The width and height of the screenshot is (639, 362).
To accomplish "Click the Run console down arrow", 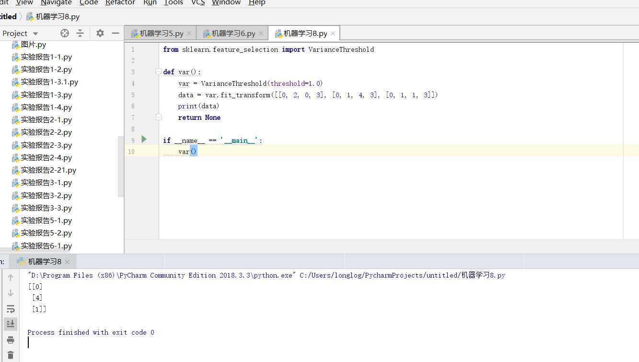I will coord(11,293).
